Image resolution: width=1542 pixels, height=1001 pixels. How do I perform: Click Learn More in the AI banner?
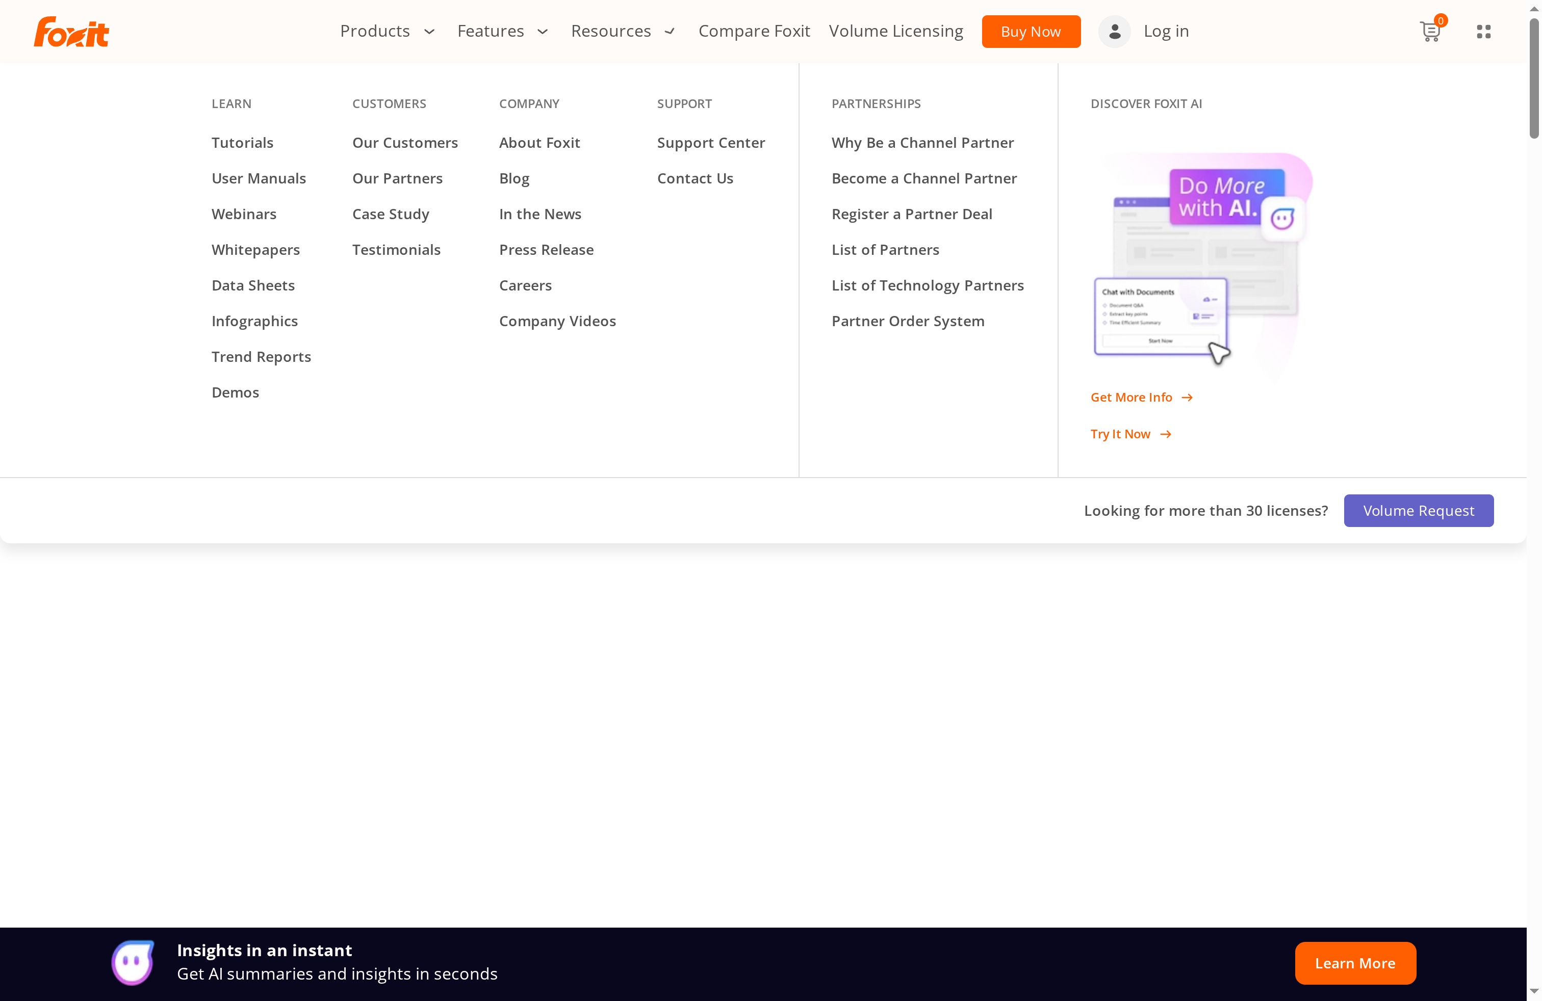1355,963
